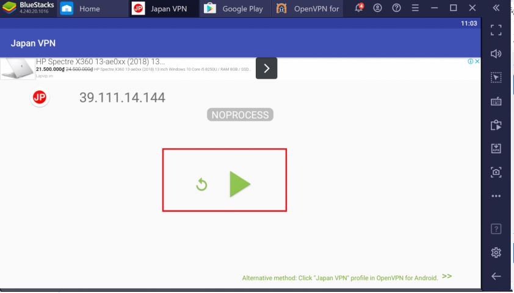
Task: Open the alternative method OpenVPN link
Action: pyautogui.click(x=340, y=278)
